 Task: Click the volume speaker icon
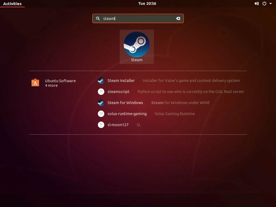[257, 4]
